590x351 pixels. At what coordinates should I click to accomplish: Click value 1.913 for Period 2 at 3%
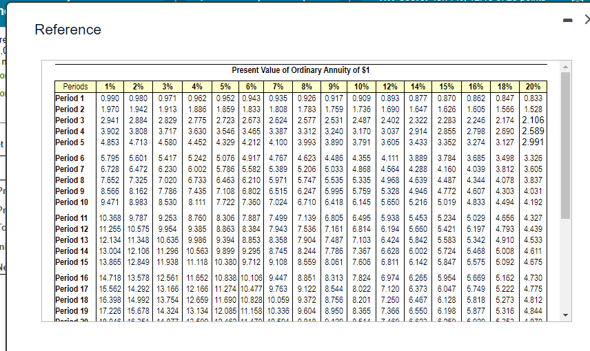[x=167, y=109]
